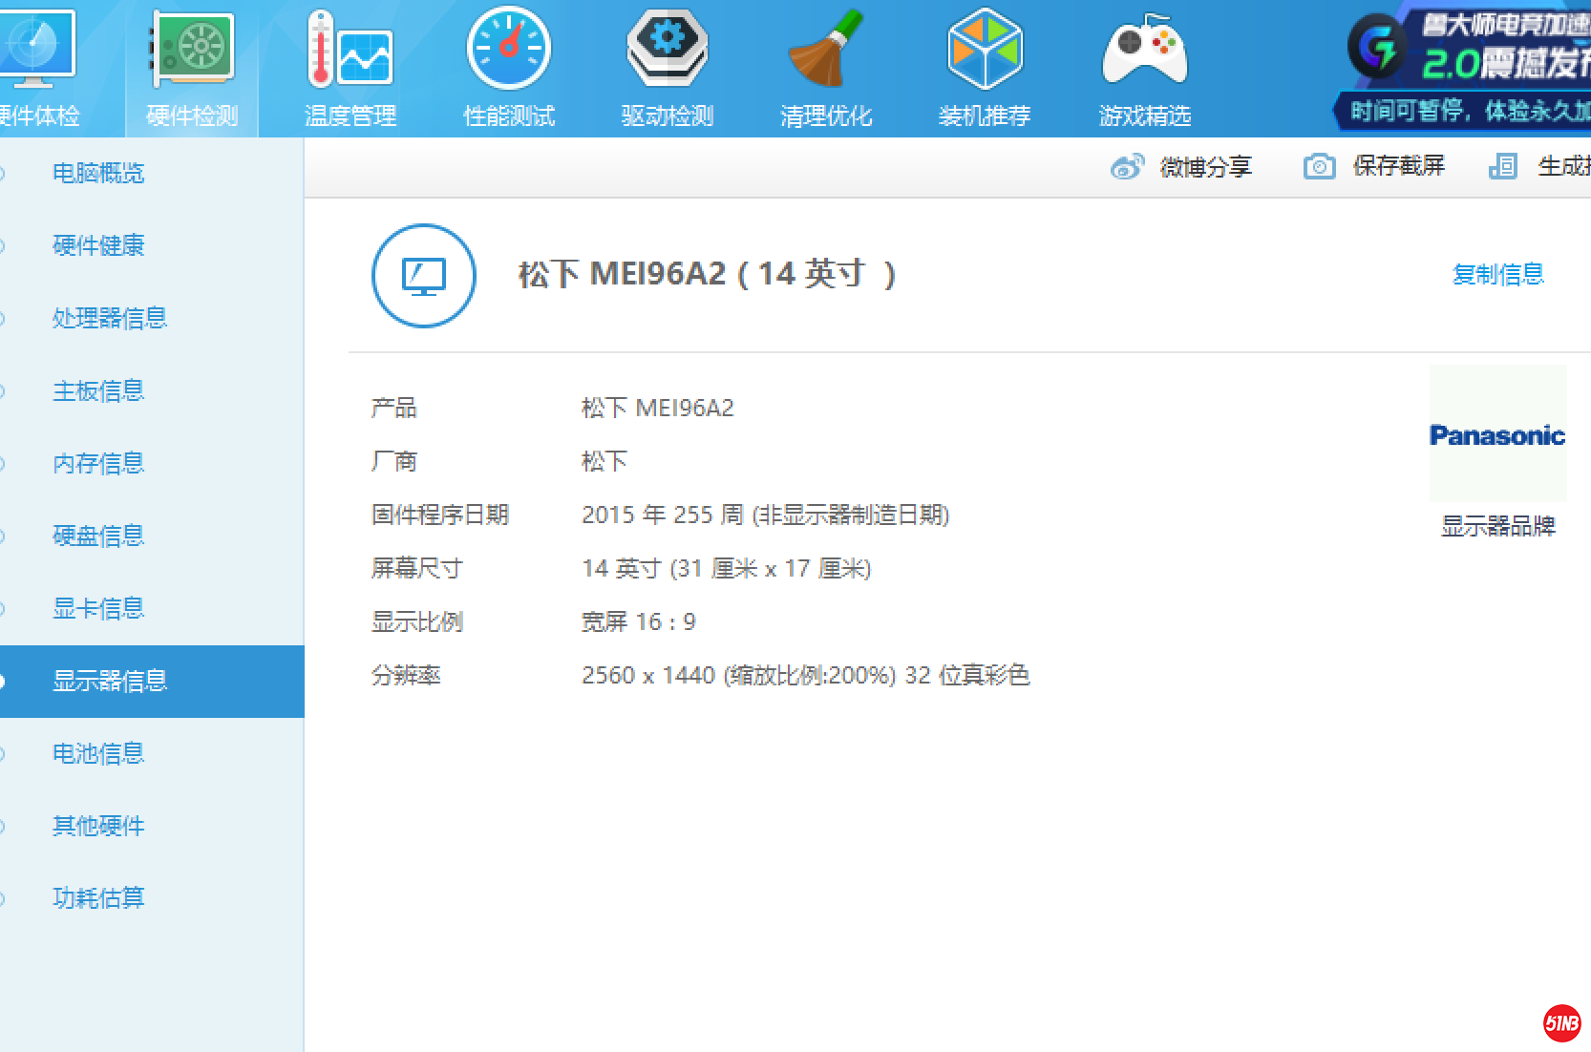Screen dimensions: 1591x1052
Task: Select the 硬件检测 circuit board icon
Action: click(192, 50)
